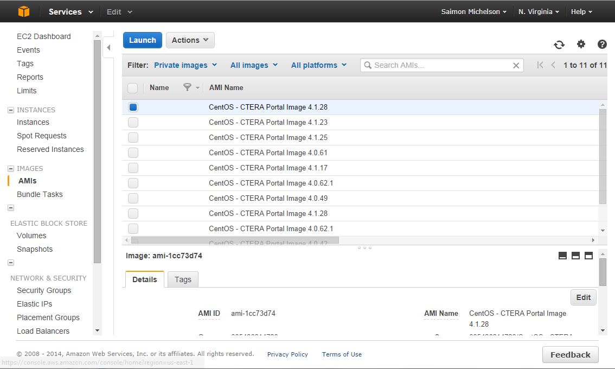Screen dimensions: 615x369
Task: Minimize the details pane layout icon
Action: pyautogui.click(x=562, y=256)
